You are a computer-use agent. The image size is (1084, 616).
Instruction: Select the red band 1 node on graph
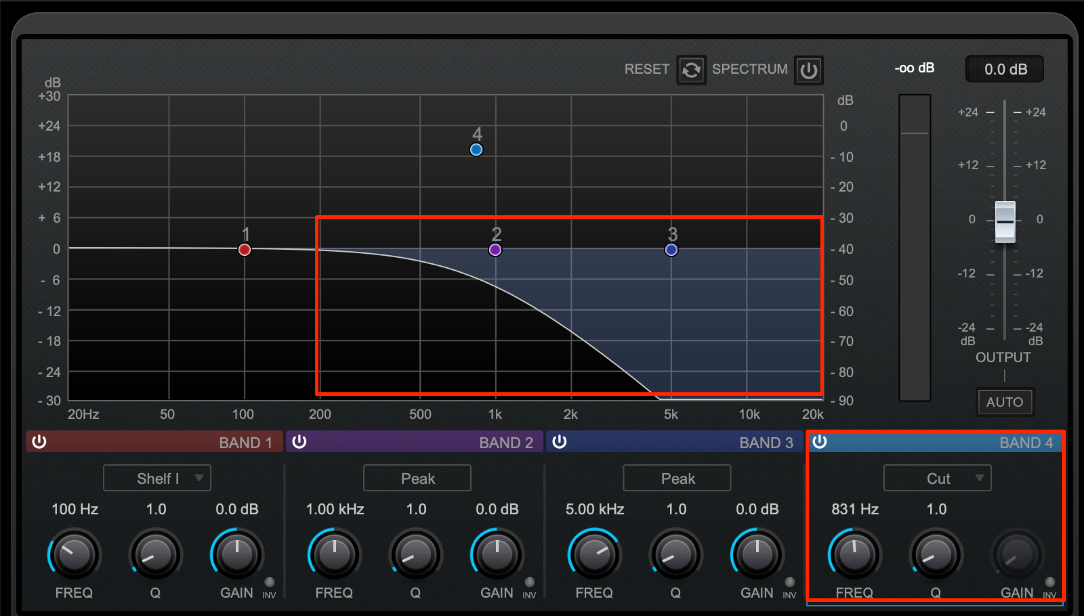pos(244,250)
